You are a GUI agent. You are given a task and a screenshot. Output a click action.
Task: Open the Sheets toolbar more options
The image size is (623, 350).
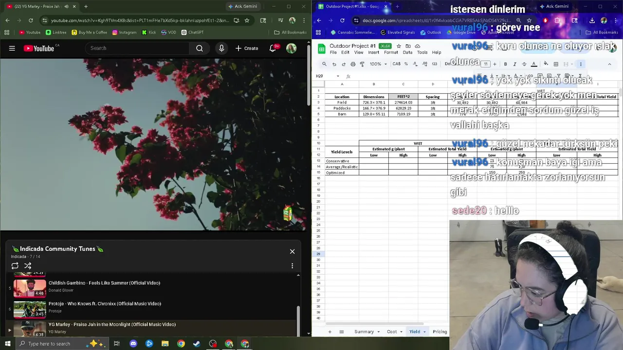[581, 64]
